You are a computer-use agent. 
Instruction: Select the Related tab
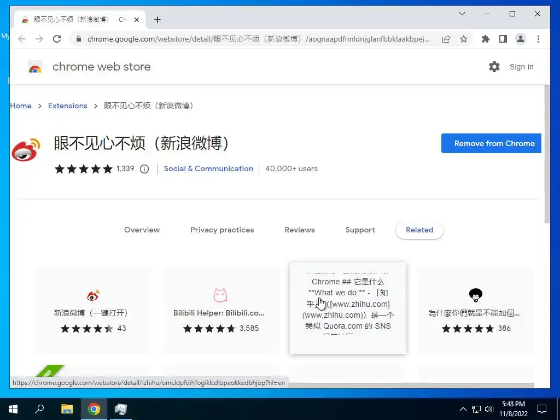(419, 230)
